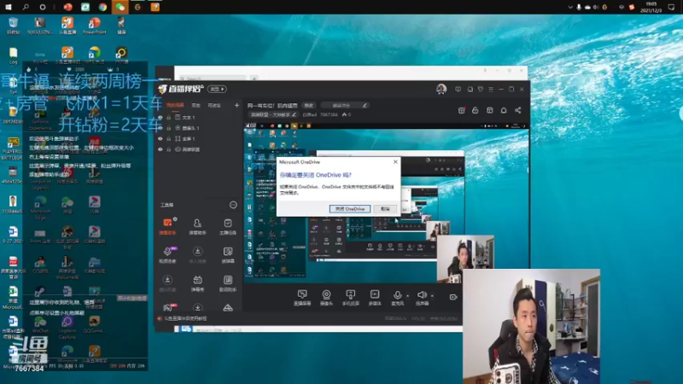The image size is (683, 384).
Task: Show hidden system tray icons chevron
Action: [x=570, y=7]
